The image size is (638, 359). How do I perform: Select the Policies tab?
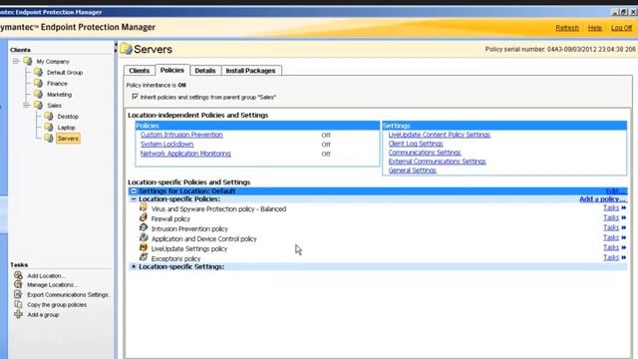click(172, 70)
